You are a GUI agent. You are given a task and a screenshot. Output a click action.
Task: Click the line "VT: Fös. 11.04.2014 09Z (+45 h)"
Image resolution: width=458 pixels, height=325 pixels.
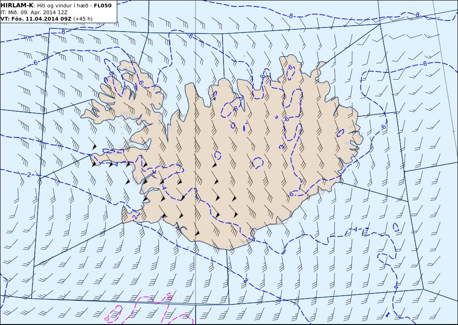coord(46,19)
